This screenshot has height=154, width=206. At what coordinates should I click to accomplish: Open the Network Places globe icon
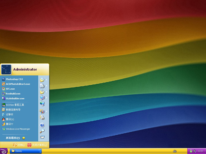[x=42, y=104]
